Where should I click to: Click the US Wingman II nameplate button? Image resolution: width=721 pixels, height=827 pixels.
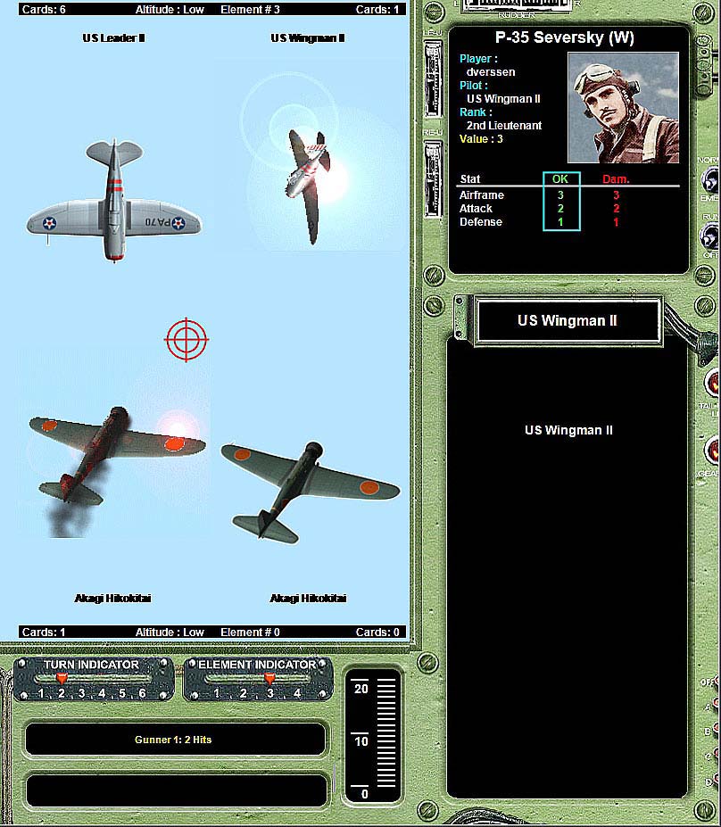(568, 321)
